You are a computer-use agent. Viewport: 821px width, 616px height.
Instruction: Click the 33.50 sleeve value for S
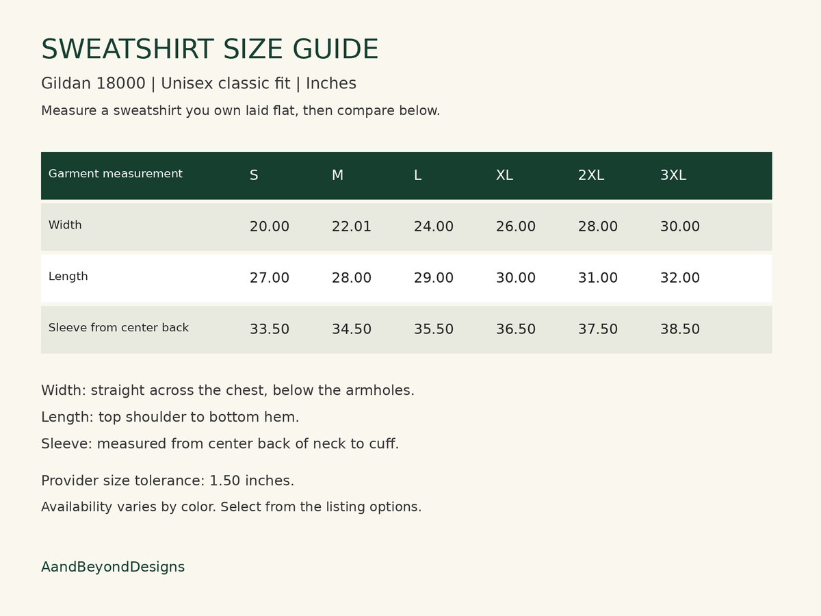click(x=270, y=329)
